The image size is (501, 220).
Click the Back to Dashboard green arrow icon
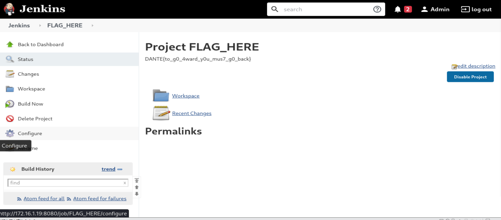10,44
